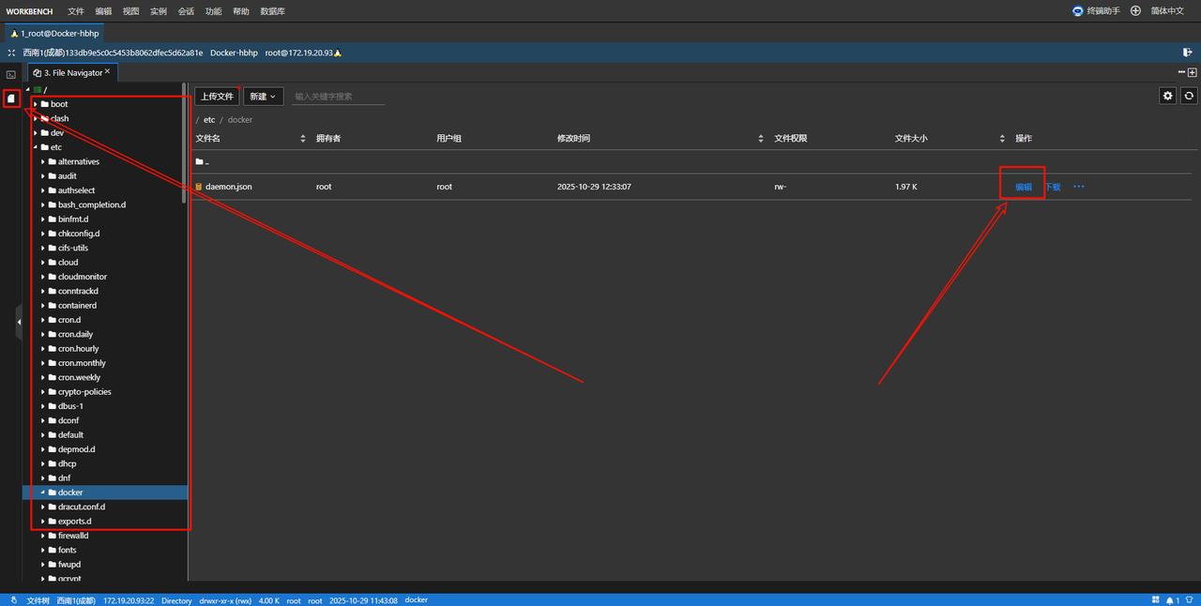This screenshot has width=1201, height=606.
Task: Click the file navigator sidebar icon
Action: click(x=11, y=98)
